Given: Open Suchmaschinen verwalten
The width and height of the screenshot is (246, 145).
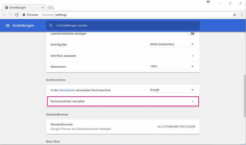Looking at the screenshot, I should click(123, 101).
